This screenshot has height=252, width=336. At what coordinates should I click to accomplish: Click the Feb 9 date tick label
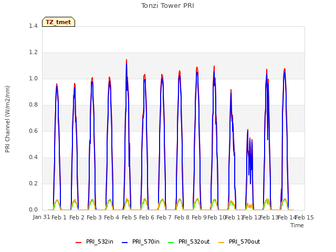(199, 217)
